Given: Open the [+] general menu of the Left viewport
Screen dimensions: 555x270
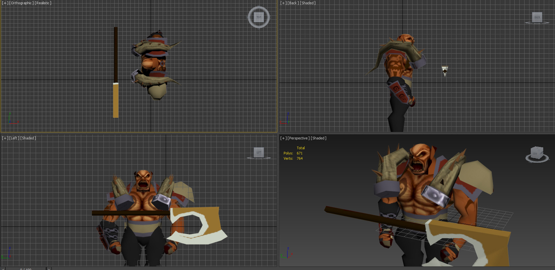Looking at the screenshot, I should click(5, 138).
